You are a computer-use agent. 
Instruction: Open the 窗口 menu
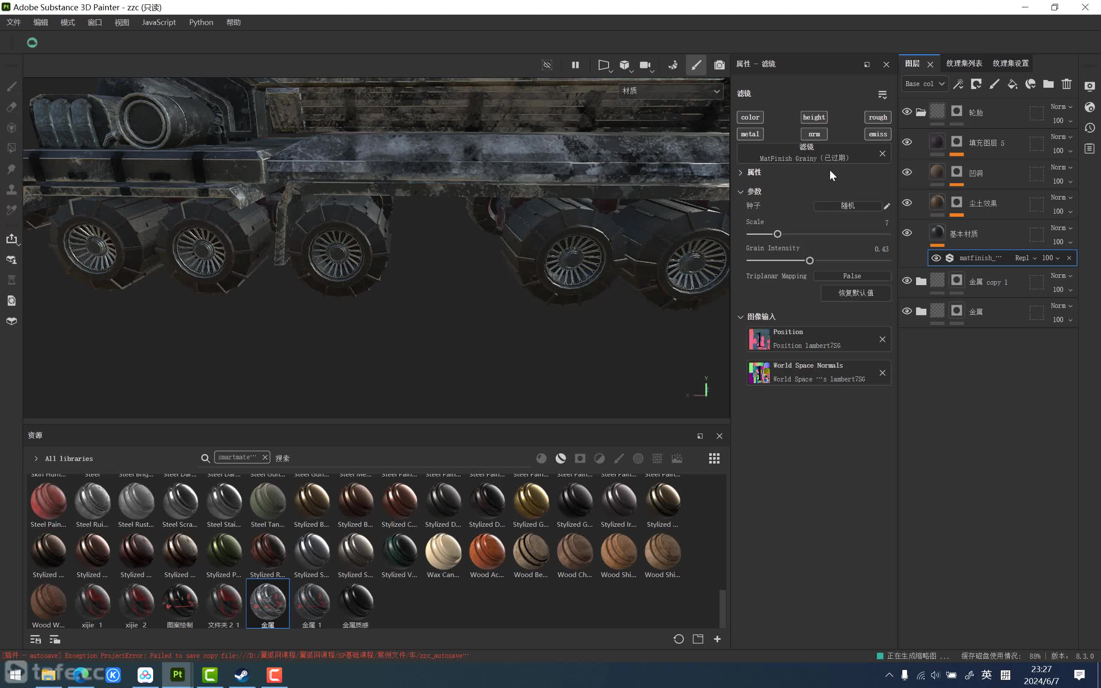(x=95, y=22)
